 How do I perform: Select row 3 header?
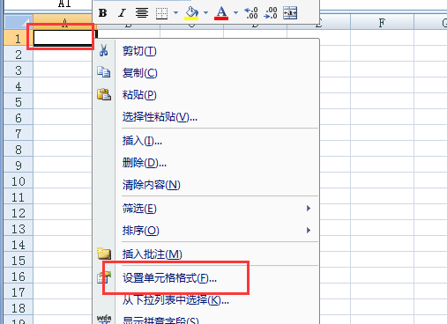click(x=19, y=70)
